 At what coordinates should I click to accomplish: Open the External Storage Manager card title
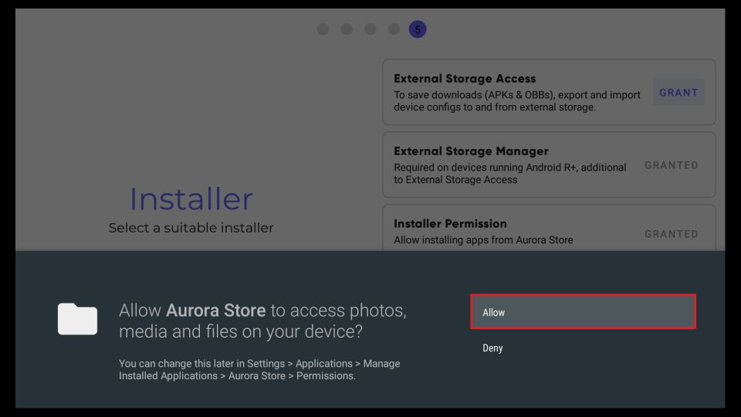click(x=471, y=151)
